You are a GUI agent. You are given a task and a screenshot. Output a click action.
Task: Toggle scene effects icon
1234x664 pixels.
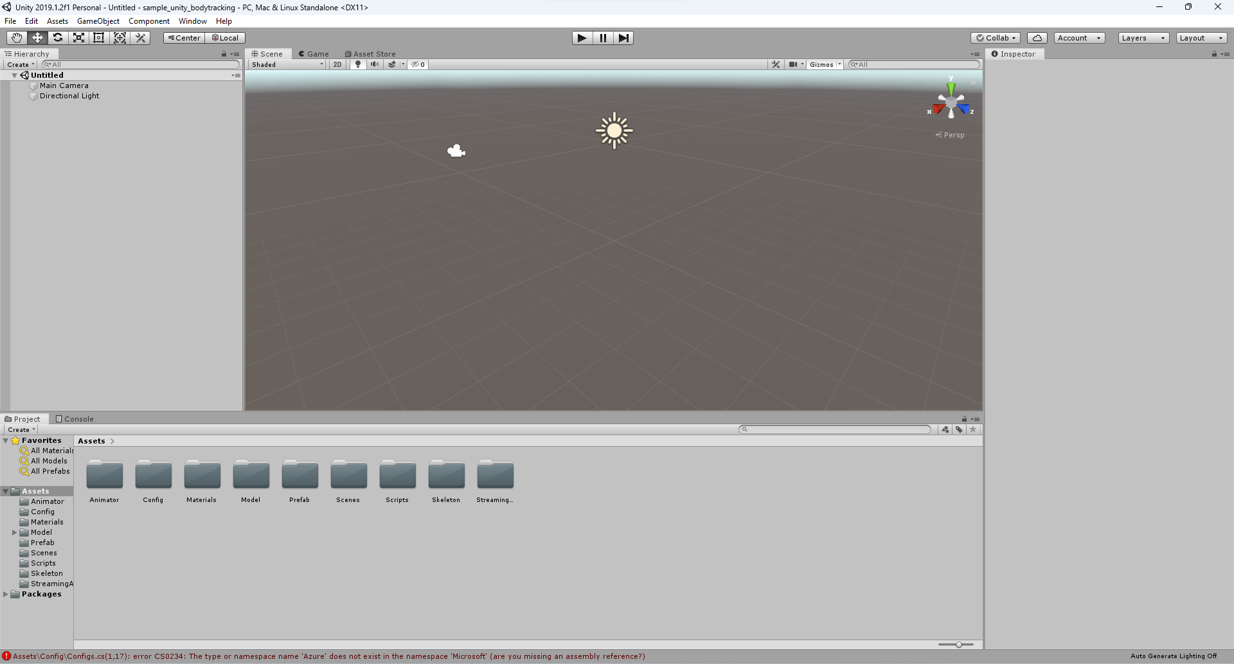pos(392,64)
